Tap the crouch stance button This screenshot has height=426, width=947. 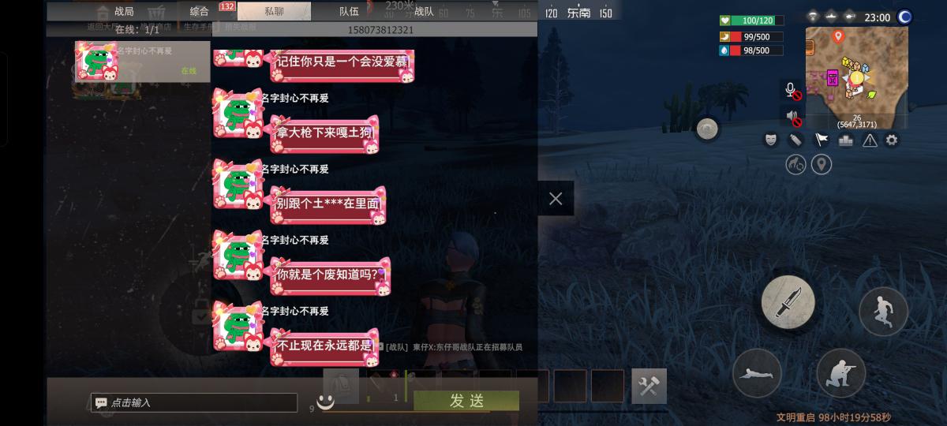840,372
